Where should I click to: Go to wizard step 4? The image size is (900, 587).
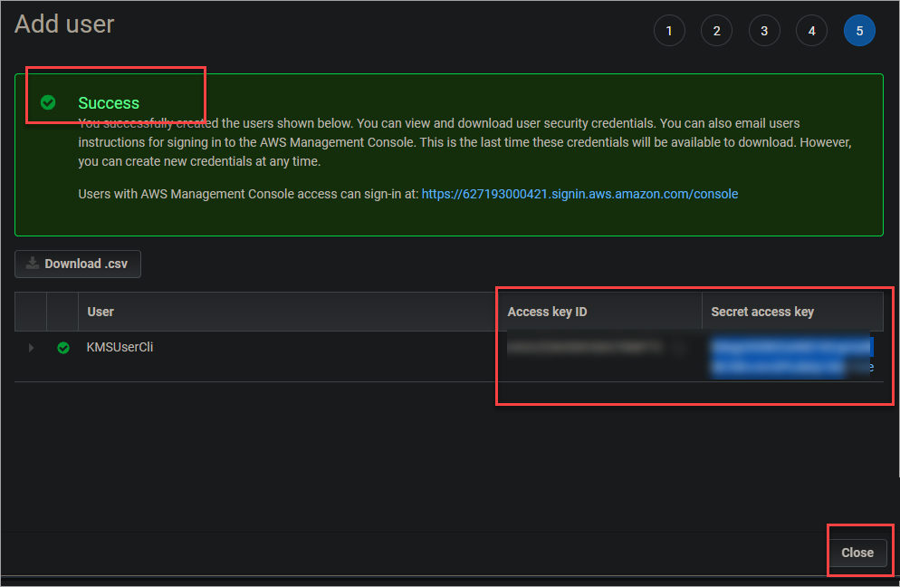tap(811, 31)
